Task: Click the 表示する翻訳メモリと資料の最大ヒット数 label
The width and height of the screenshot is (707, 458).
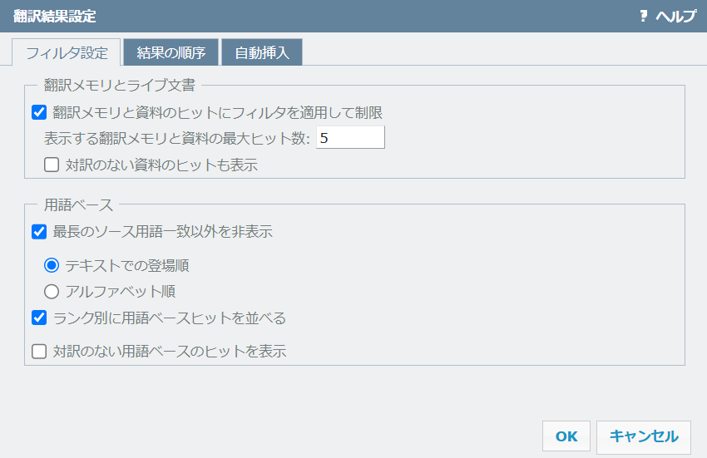Action: coord(176,138)
